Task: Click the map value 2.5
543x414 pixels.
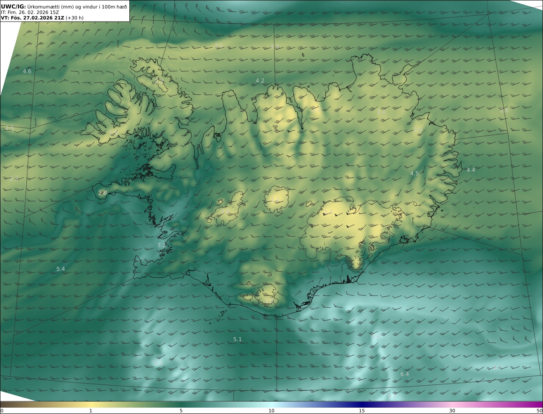Action: [10, 128]
